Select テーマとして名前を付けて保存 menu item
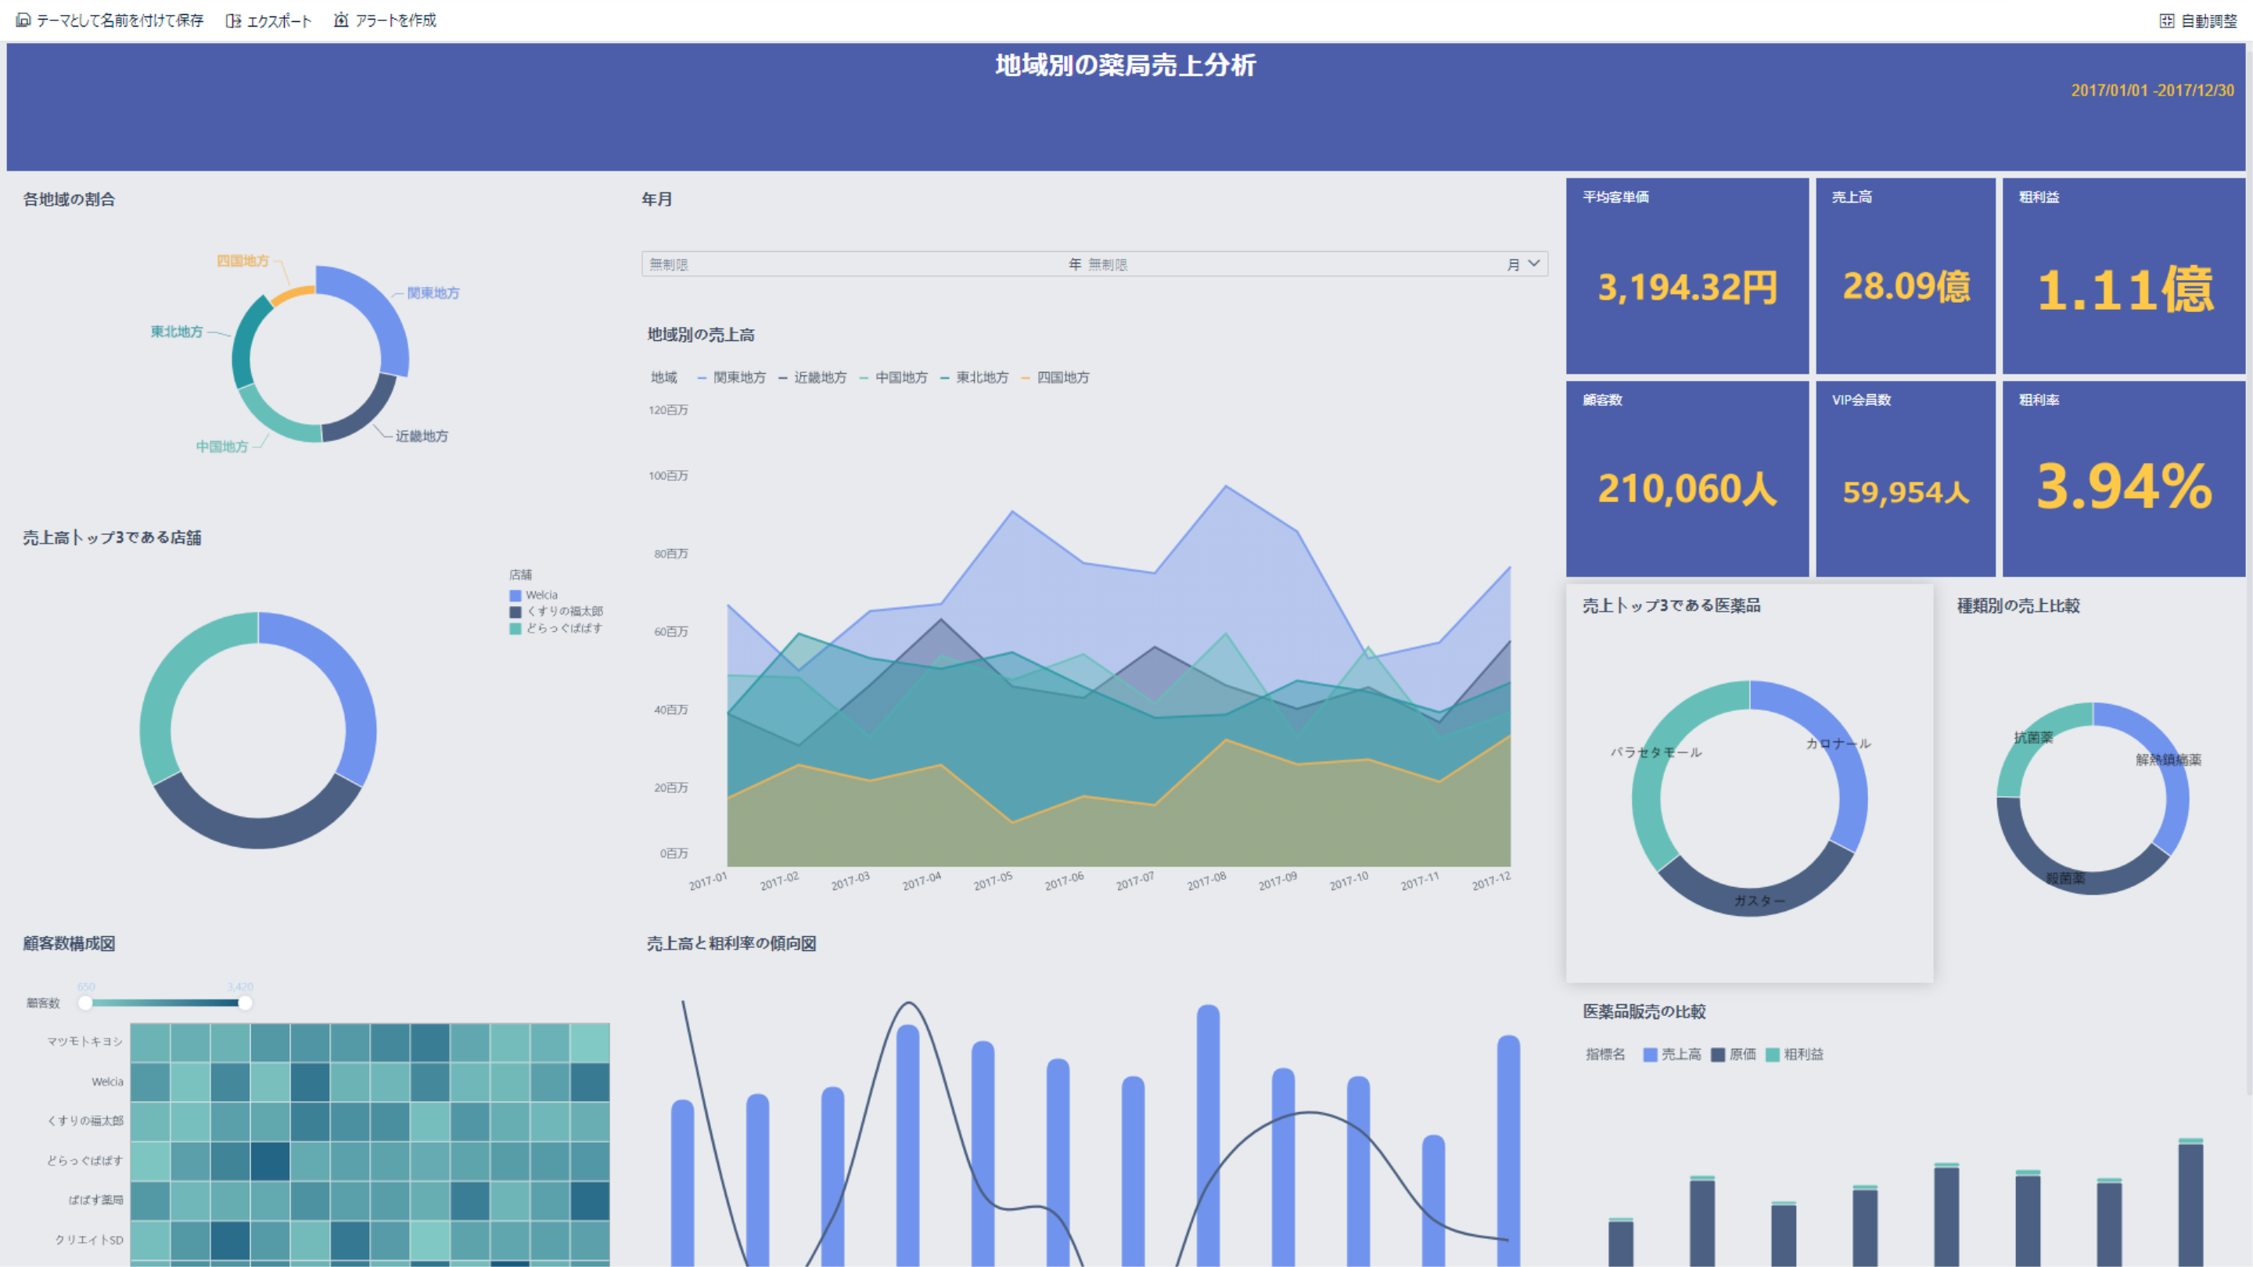The height and width of the screenshot is (1267, 2253). click(120, 20)
